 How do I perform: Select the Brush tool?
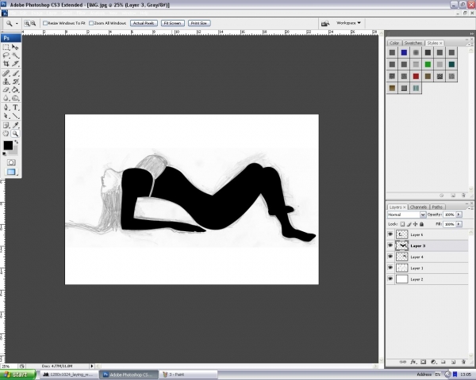[x=15, y=74]
